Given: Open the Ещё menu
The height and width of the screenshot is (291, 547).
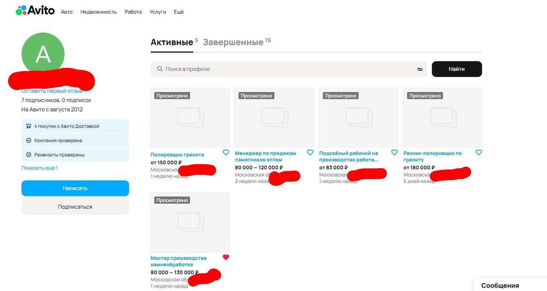Looking at the screenshot, I should (179, 12).
